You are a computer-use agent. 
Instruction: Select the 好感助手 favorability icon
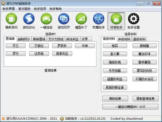tap(116, 21)
